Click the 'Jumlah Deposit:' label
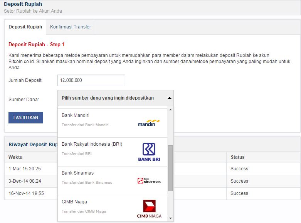 (25, 80)
